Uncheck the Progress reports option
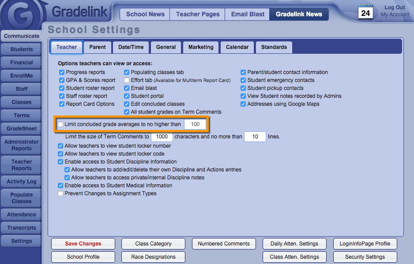The height and width of the screenshot is (264, 414). click(62, 72)
